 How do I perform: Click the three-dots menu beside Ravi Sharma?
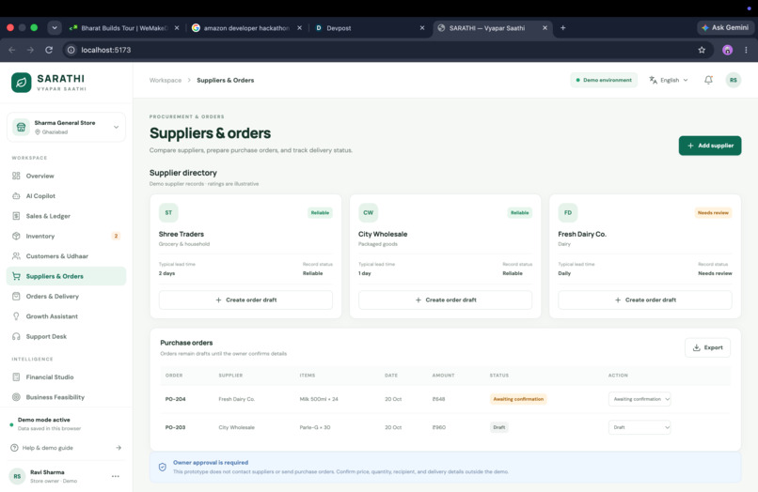click(x=116, y=476)
